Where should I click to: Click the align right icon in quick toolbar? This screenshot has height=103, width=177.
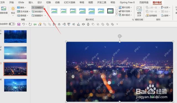(64, 24)
